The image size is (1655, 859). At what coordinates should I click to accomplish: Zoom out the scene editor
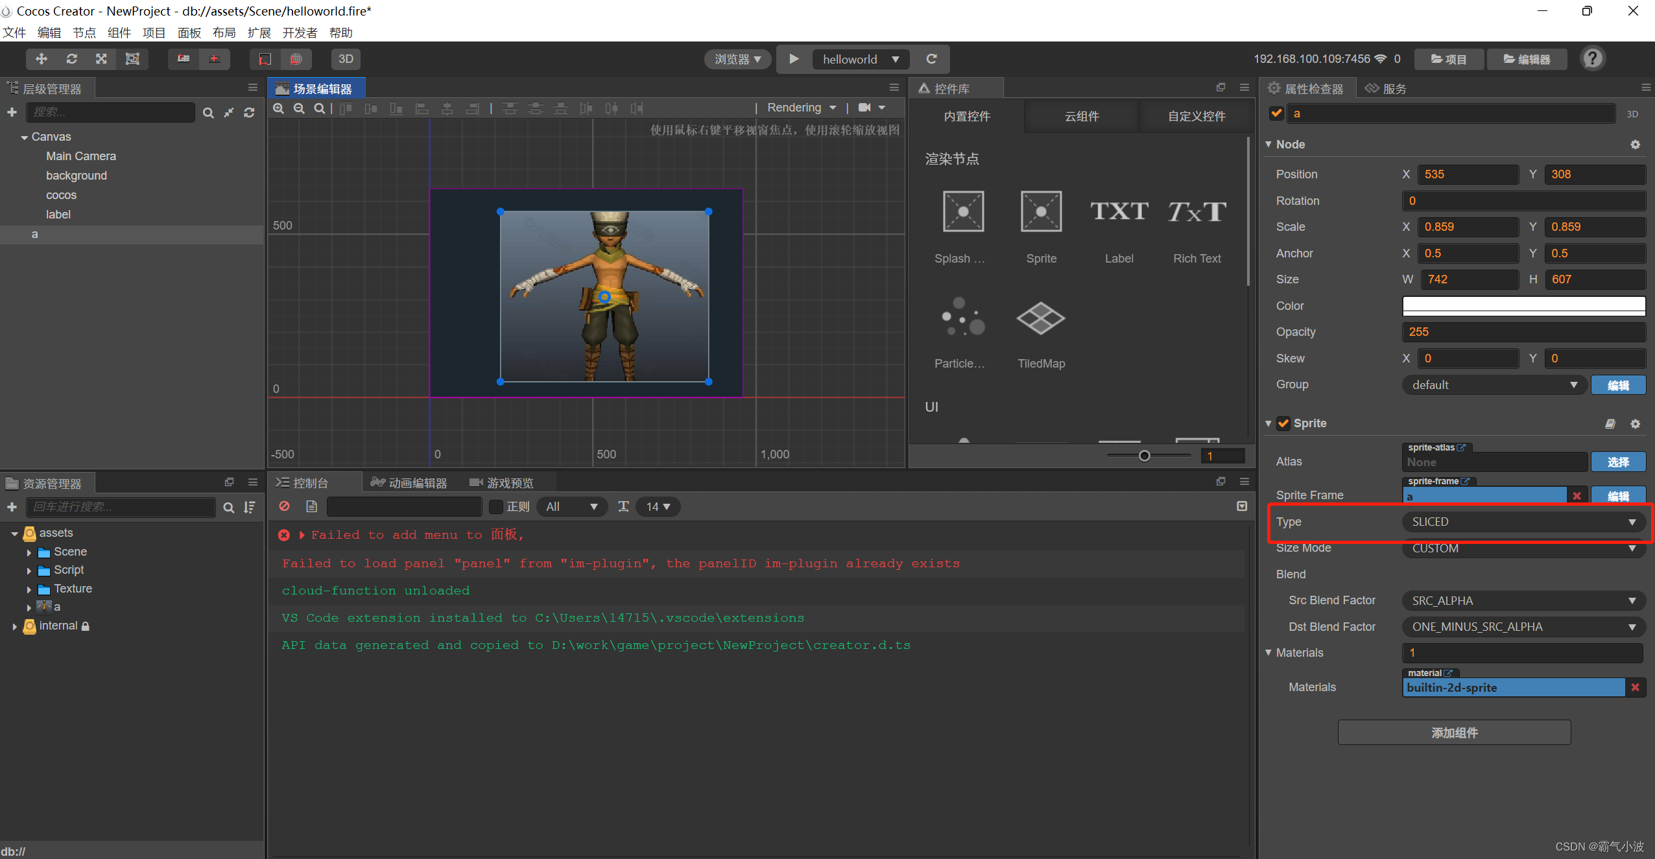point(299,108)
